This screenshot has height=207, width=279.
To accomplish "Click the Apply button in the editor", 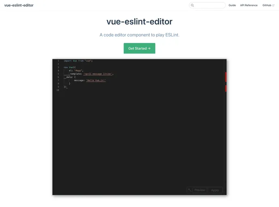I will pos(215,190).
